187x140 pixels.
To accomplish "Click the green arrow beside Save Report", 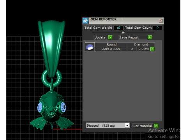I will click(x=150, y=37).
